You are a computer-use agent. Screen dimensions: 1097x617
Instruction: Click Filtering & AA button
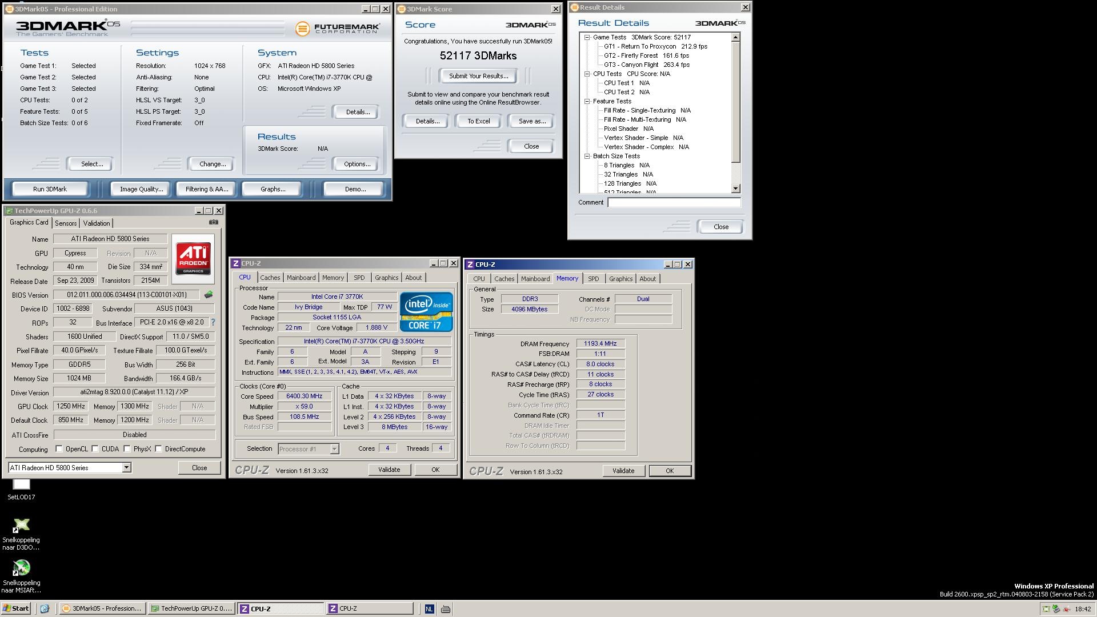coord(207,189)
